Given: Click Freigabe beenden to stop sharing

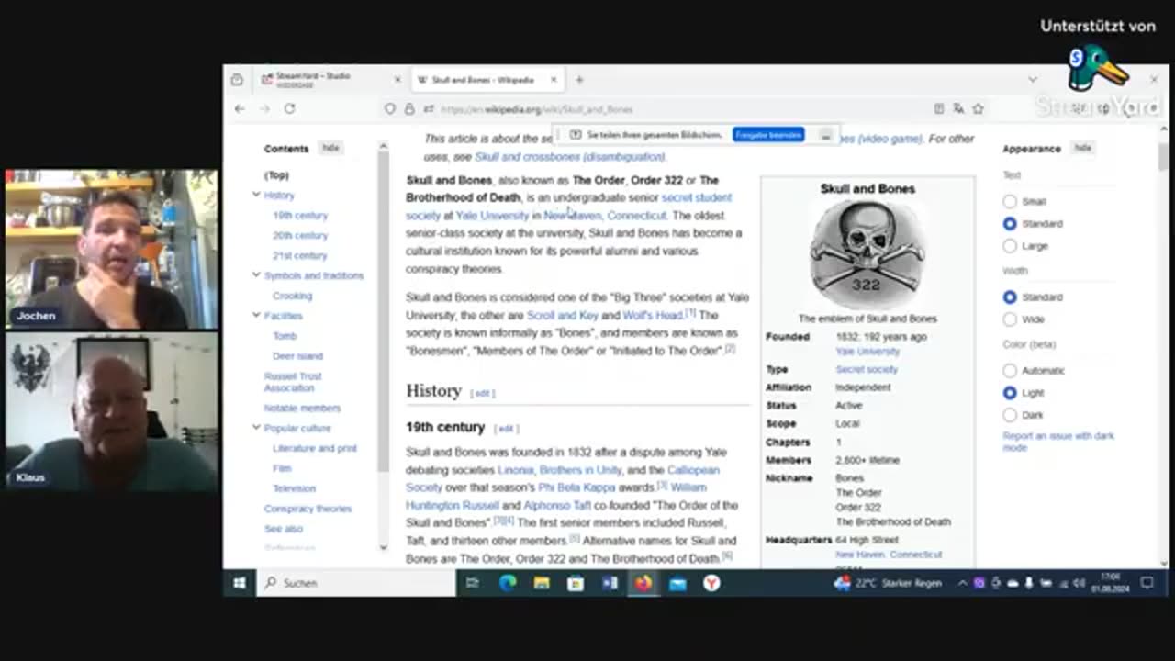Looking at the screenshot, I should (768, 135).
